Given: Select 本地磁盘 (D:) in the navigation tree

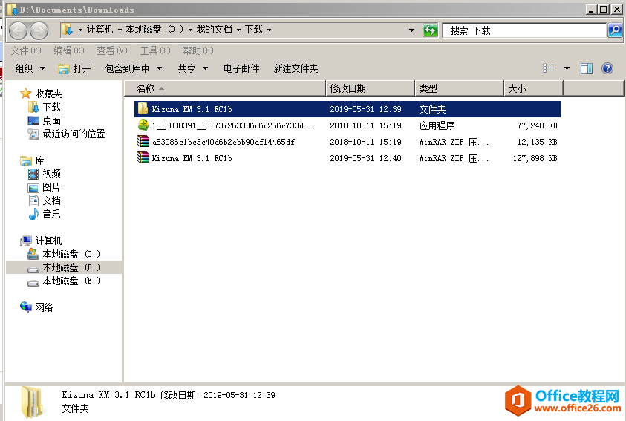Looking at the screenshot, I should tap(64, 267).
